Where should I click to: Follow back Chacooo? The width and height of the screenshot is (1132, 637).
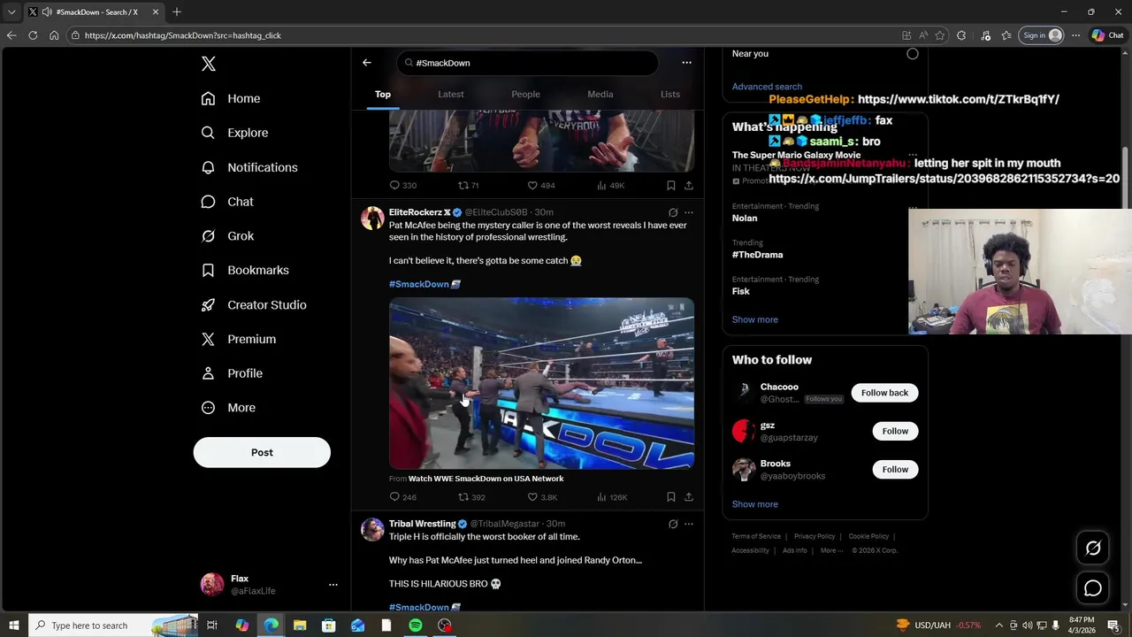[884, 393]
